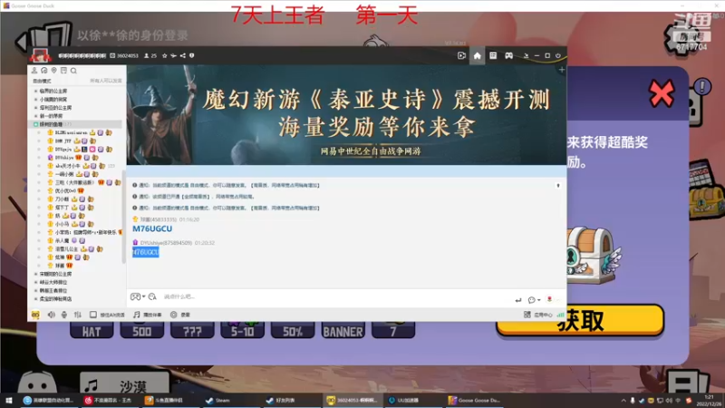Expand the third sub-channel in list
The width and height of the screenshot is (725, 408).
point(35,107)
